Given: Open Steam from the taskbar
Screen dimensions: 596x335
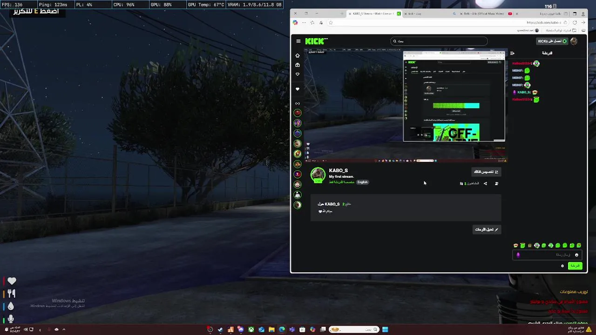Looking at the screenshot, I should [x=220, y=329].
